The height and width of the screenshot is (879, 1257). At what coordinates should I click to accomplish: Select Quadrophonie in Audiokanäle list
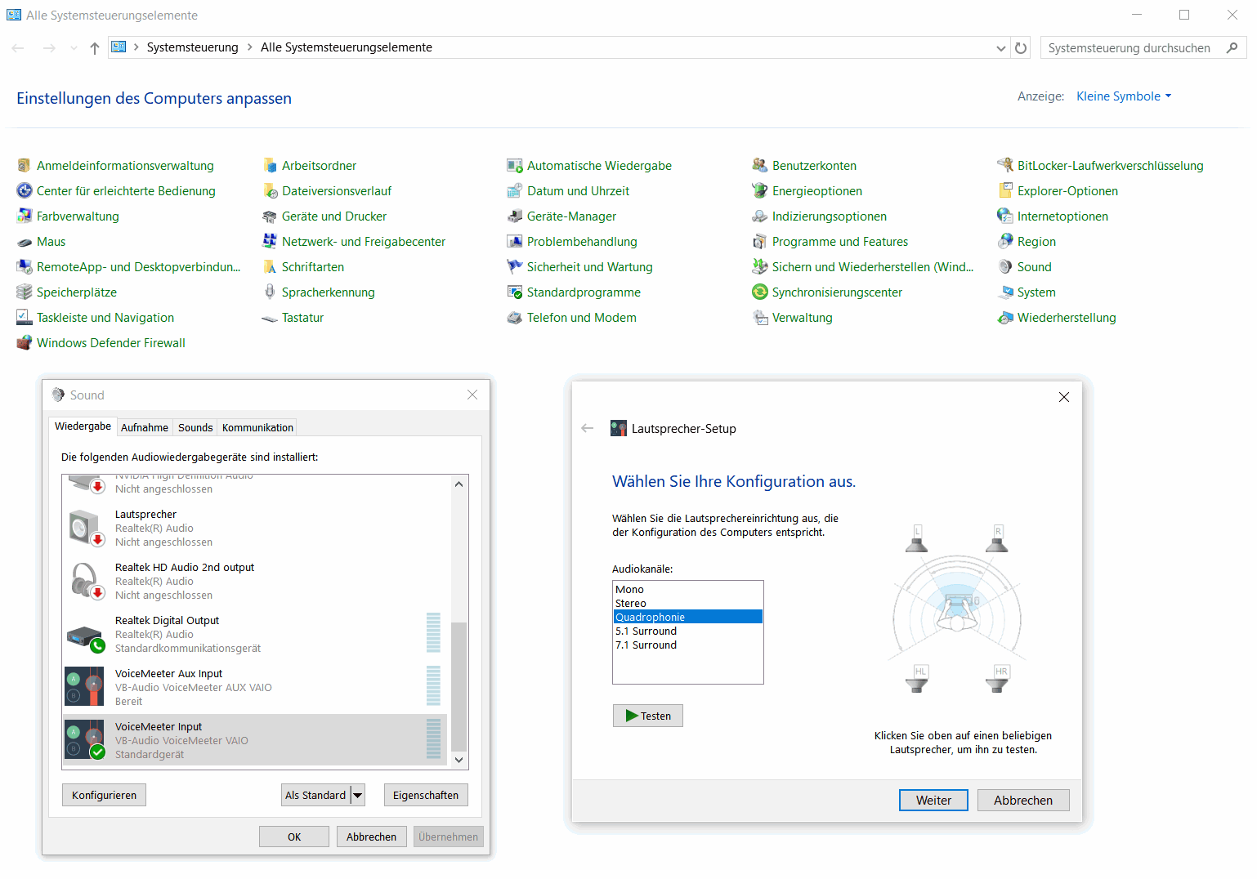[x=688, y=617]
